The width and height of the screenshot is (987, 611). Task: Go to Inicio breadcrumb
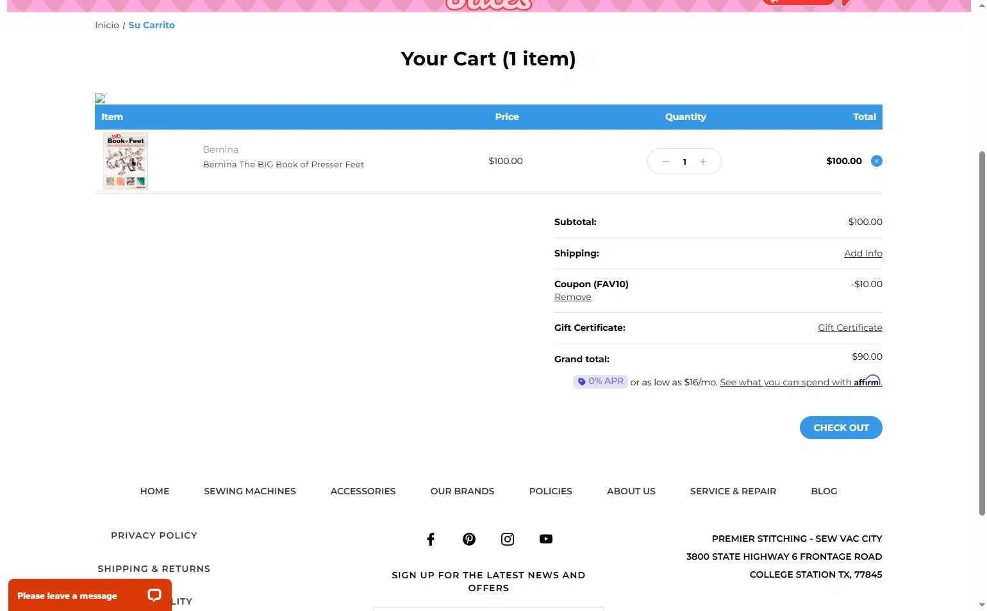[x=107, y=25]
